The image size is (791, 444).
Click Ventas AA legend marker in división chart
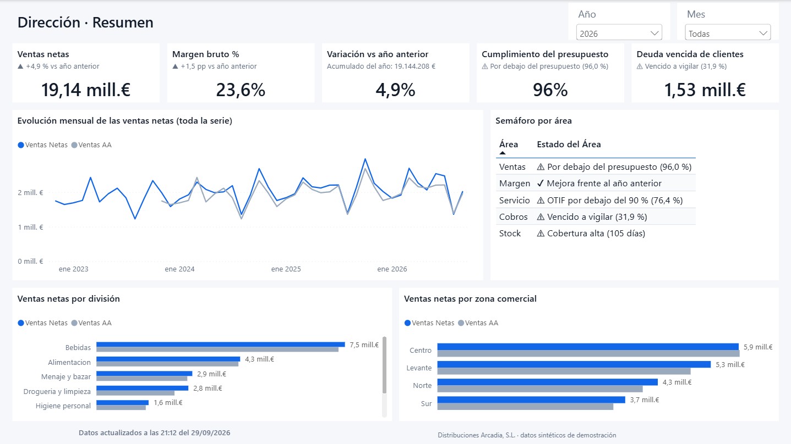point(74,323)
